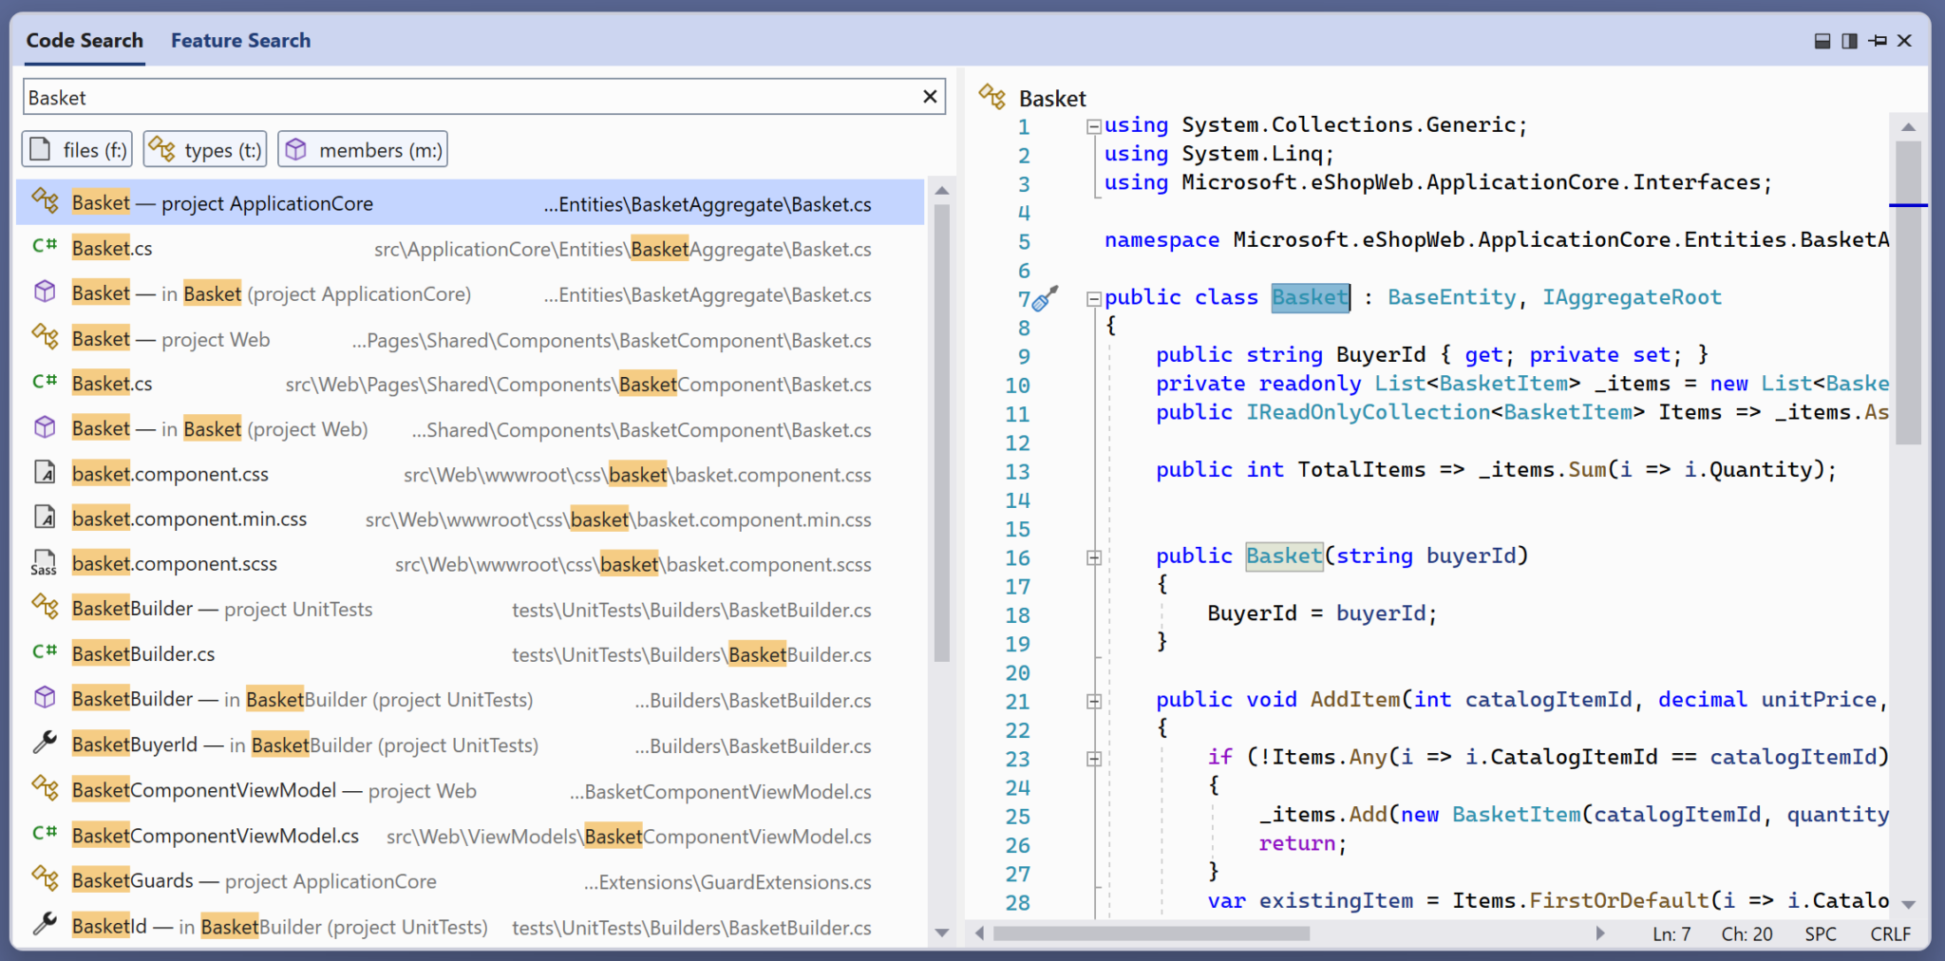The image size is (1945, 961).
Task: Switch preview to horizontal split layout
Action: pos(1821,41)
